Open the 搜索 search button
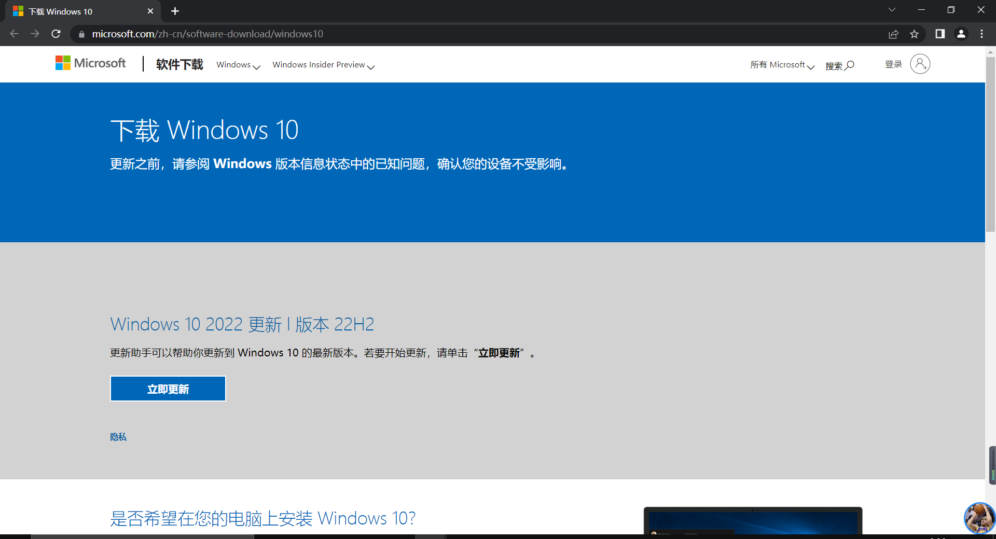This screenshot has height=539, width=996. pos(839,65)
